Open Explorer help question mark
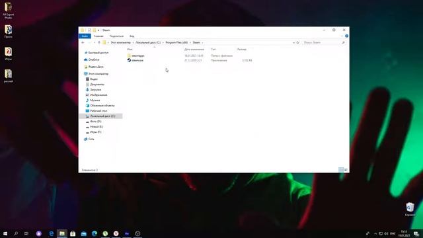 346,36
